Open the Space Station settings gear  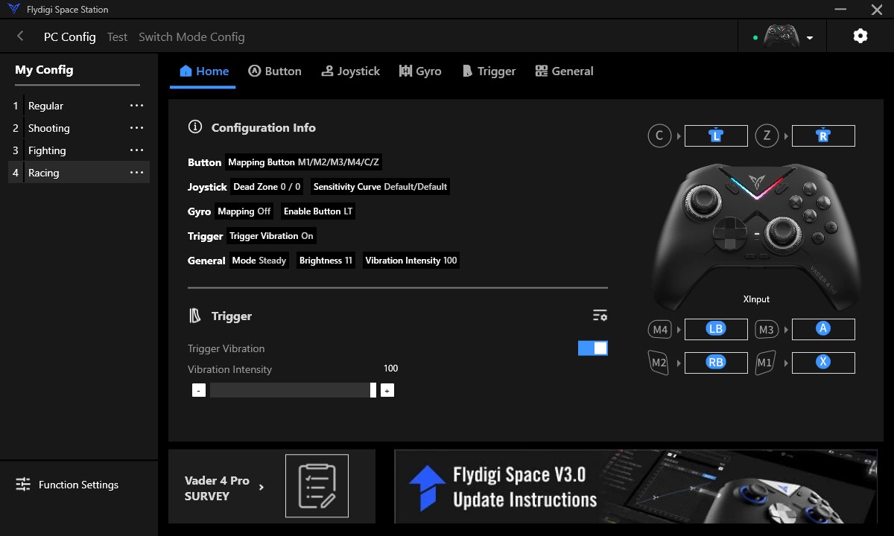point(860,35)
